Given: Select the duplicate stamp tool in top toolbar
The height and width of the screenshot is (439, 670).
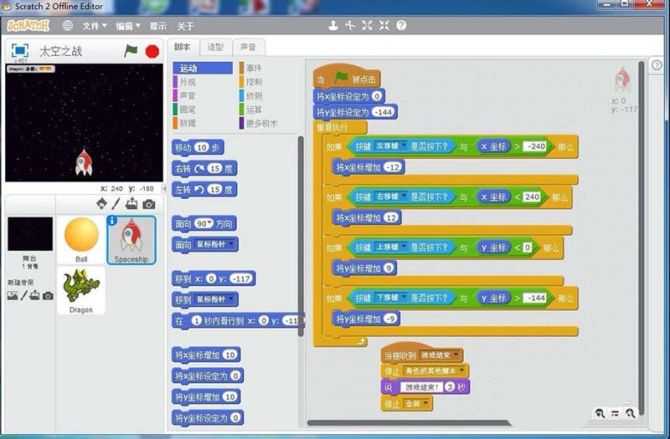Looking at the screenshot, I should tap(333, 26).
